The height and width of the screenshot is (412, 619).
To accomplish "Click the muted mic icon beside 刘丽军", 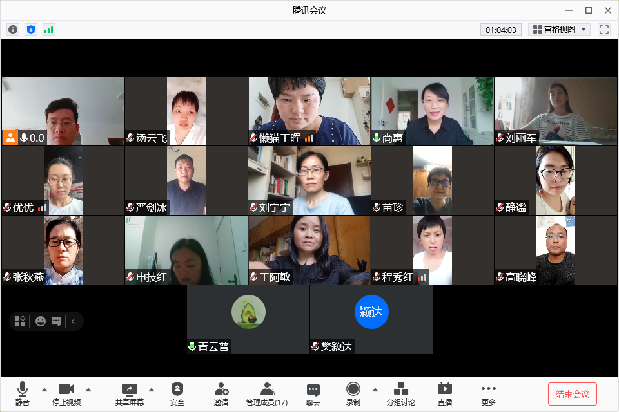I will coord(500,138).
